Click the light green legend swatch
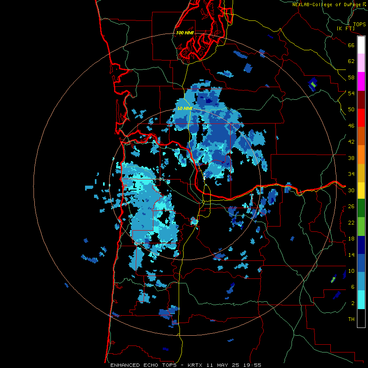 tap(361, 226)
